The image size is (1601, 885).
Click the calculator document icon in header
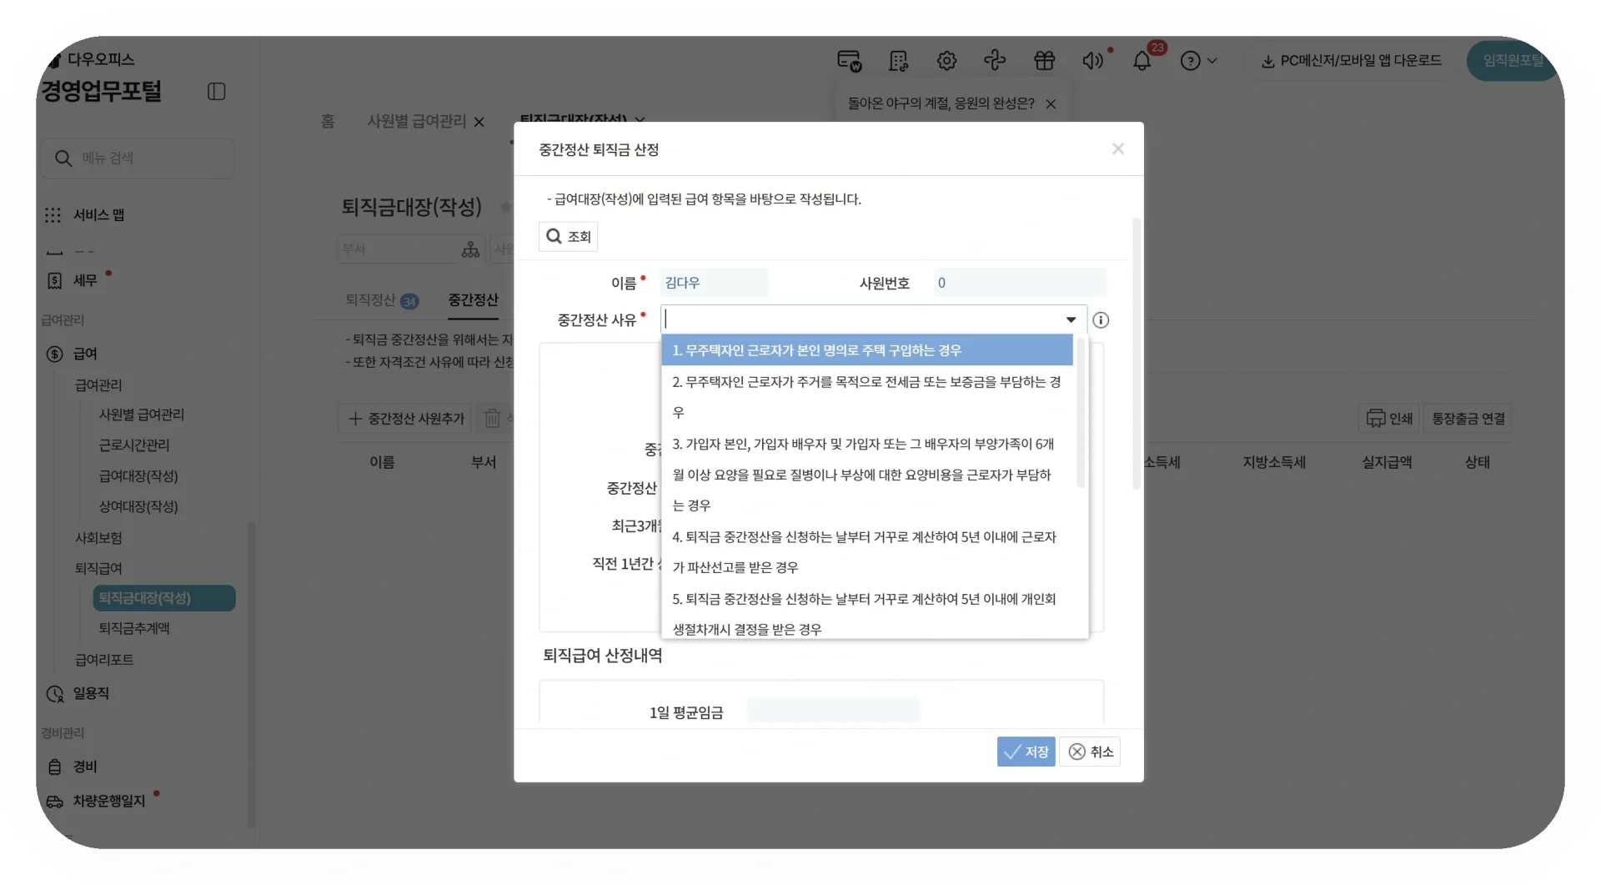898,61
